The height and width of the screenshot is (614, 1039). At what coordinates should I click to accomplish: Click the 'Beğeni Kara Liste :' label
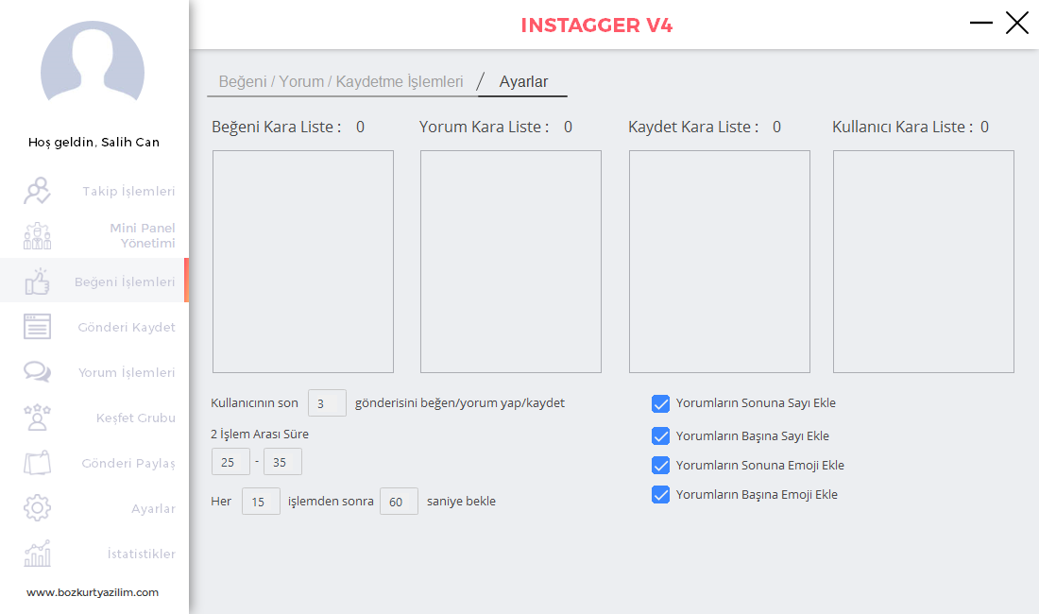[277, 128]
